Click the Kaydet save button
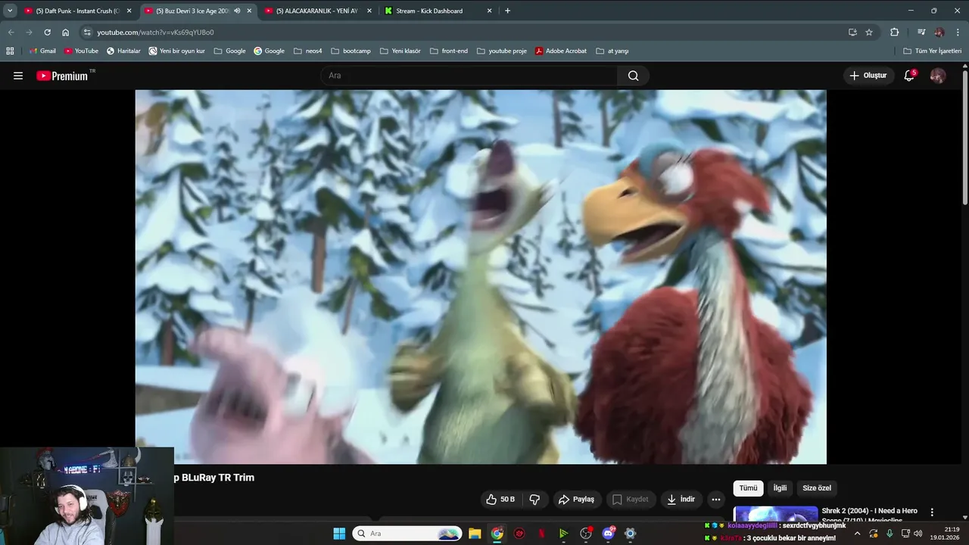The width and height of the screenshot is (969, 545). pyautogui.click(x=631, y=500)
